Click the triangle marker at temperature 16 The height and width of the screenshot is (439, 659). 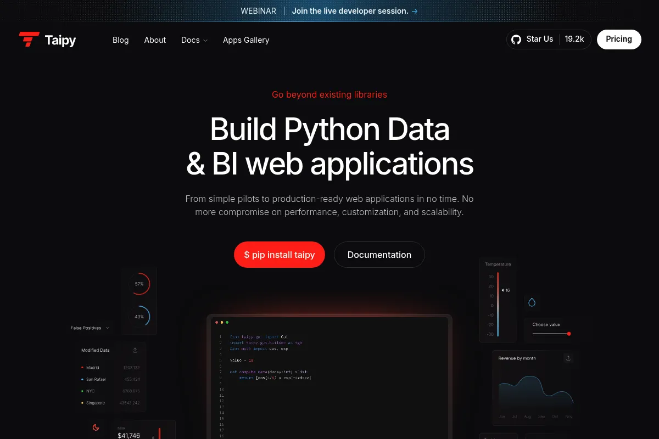502,290
